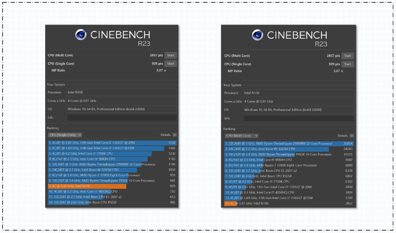Open the CPU (Single Core) ranking dropdown
The width and height of the screenshot is (396, 233).
pos(65,135)
